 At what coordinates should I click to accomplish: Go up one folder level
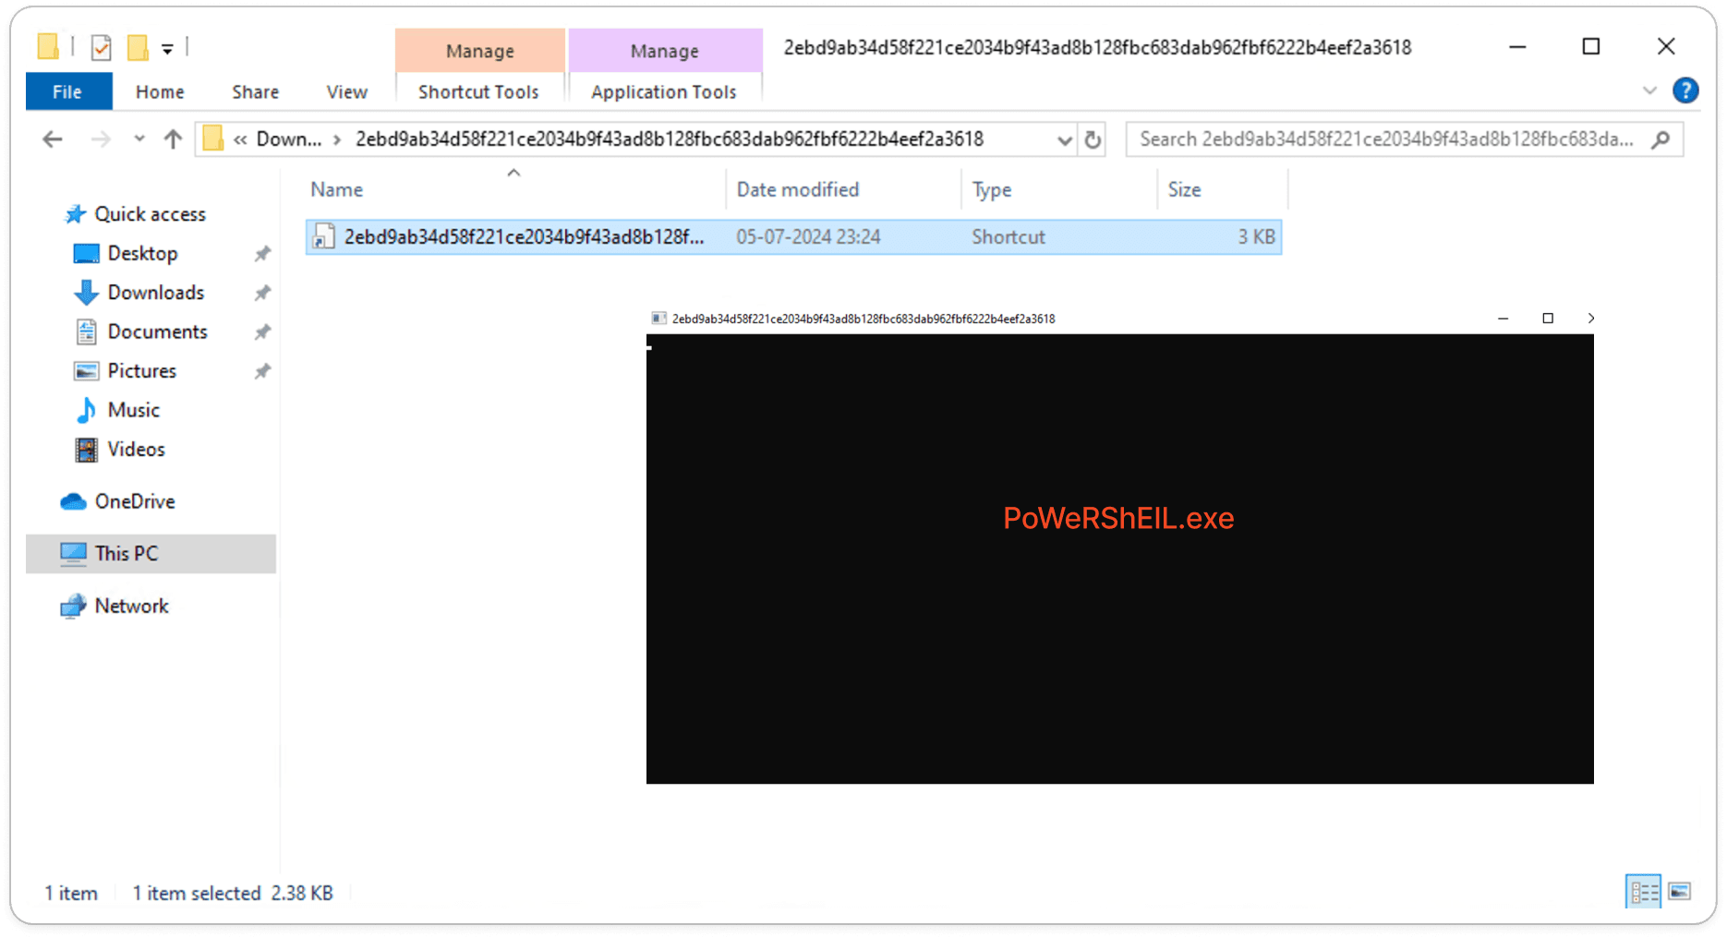(173, 139)
